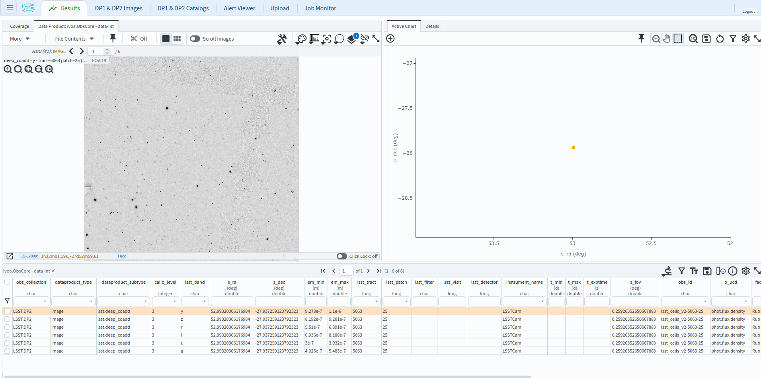Zoom image to fit
This screenshot has height=378, width=761.
pyautogui.click(x=29, y=69)
